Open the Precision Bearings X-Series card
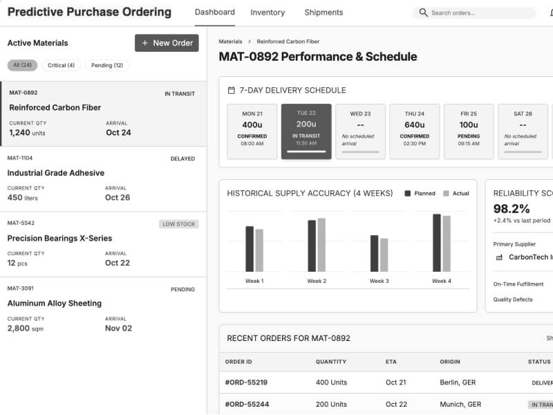 (104, 245)
